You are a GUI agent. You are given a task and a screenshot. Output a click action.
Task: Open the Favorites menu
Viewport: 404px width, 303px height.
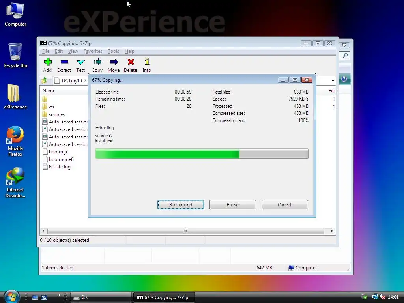93,51
